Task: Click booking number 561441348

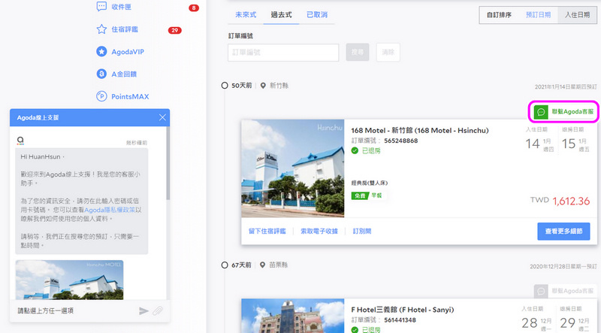Action: (400, 320)
